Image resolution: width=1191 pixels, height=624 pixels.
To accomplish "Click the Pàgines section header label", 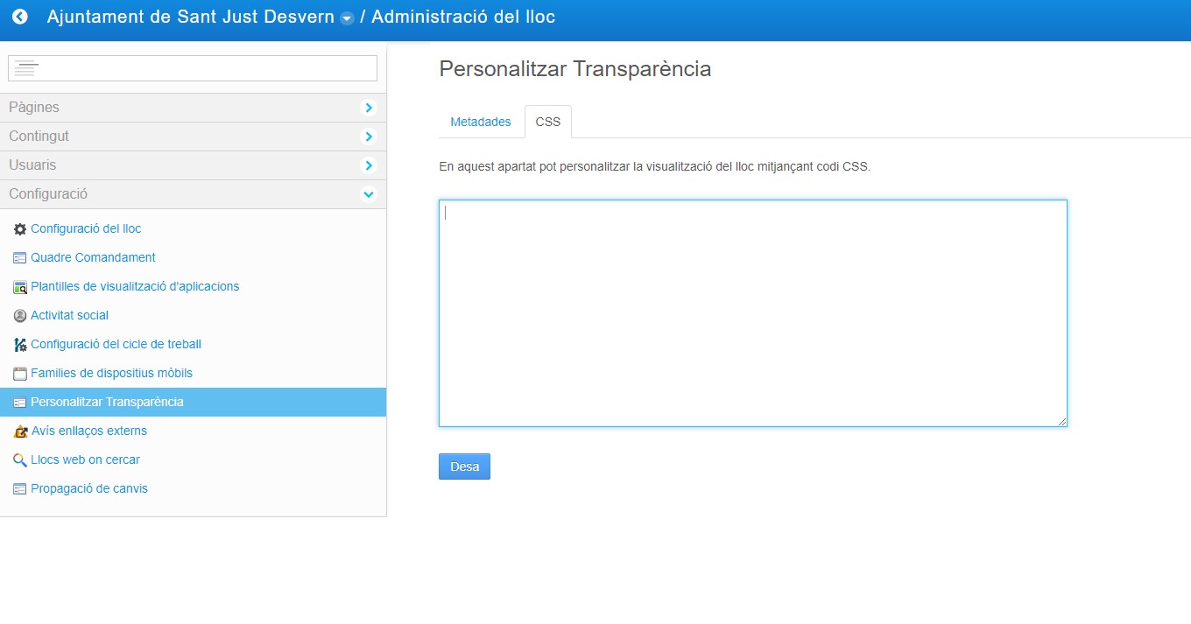I will click(34, 108).
